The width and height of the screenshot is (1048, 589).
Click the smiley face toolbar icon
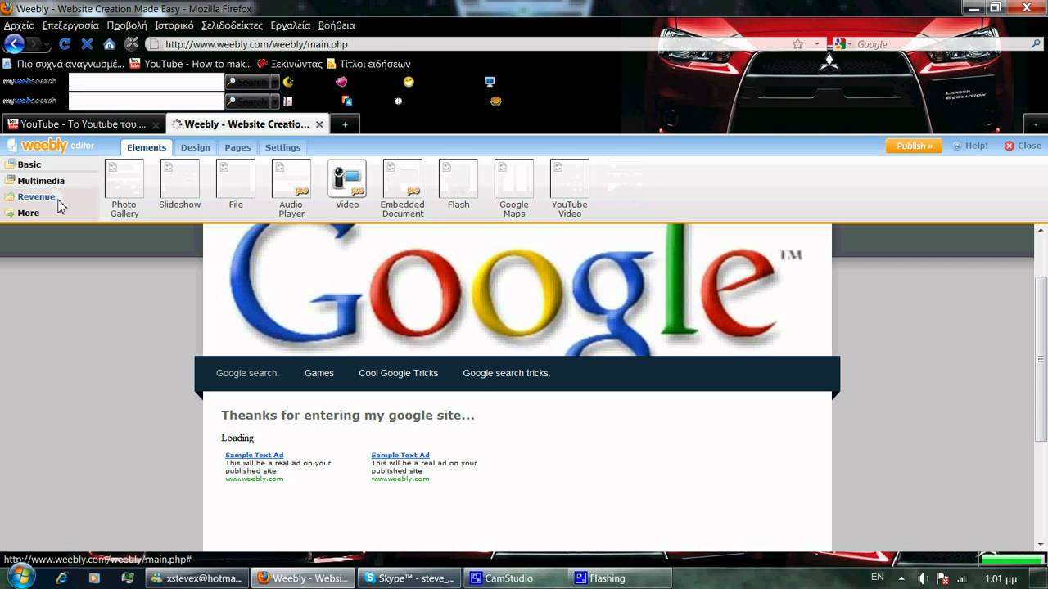(409, 82)
